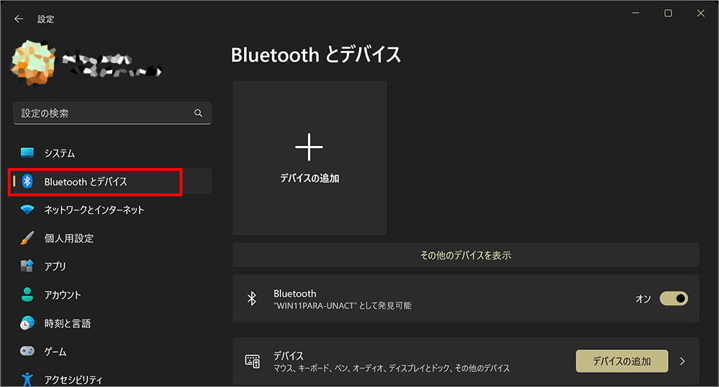Image resolution: width=719 pixels, height=387 pixels.
Task: Open アカウント settings section
Action: click(112, 294)
